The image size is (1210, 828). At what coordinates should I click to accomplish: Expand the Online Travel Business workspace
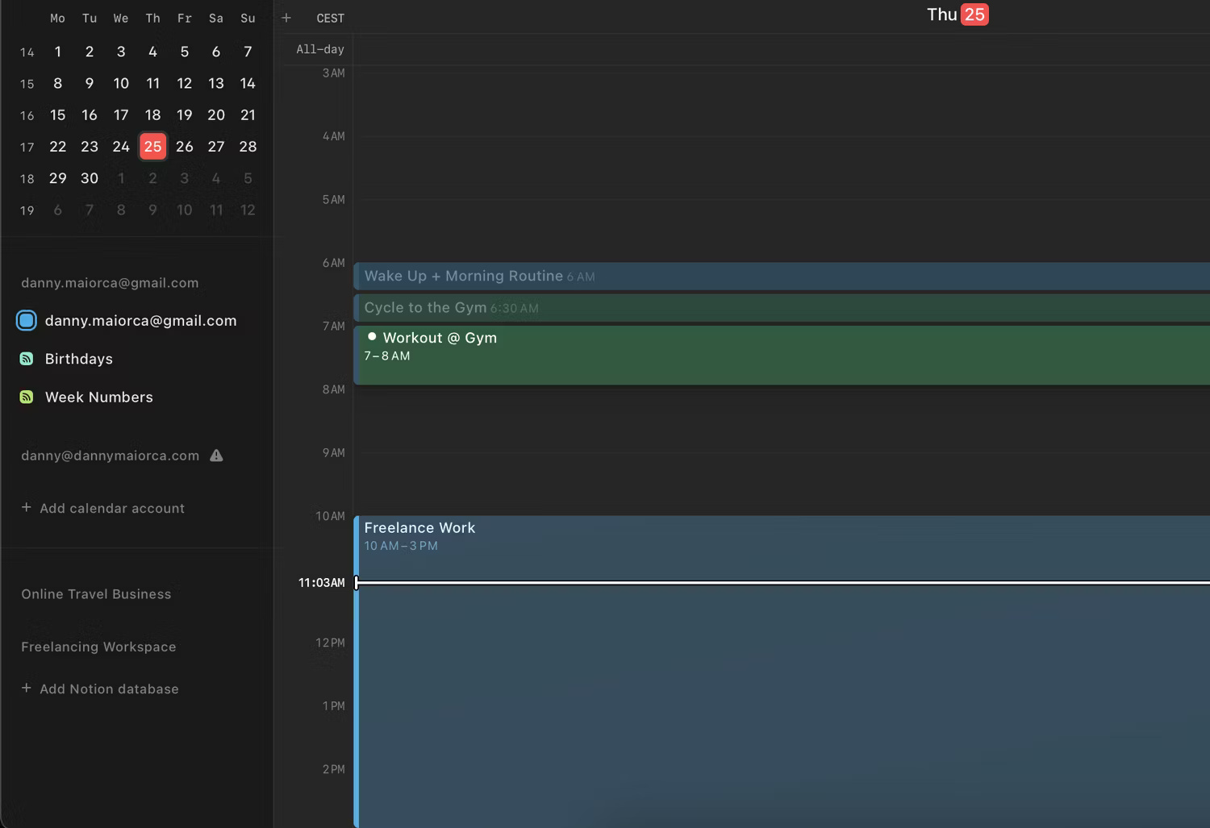tap(95, 594)
